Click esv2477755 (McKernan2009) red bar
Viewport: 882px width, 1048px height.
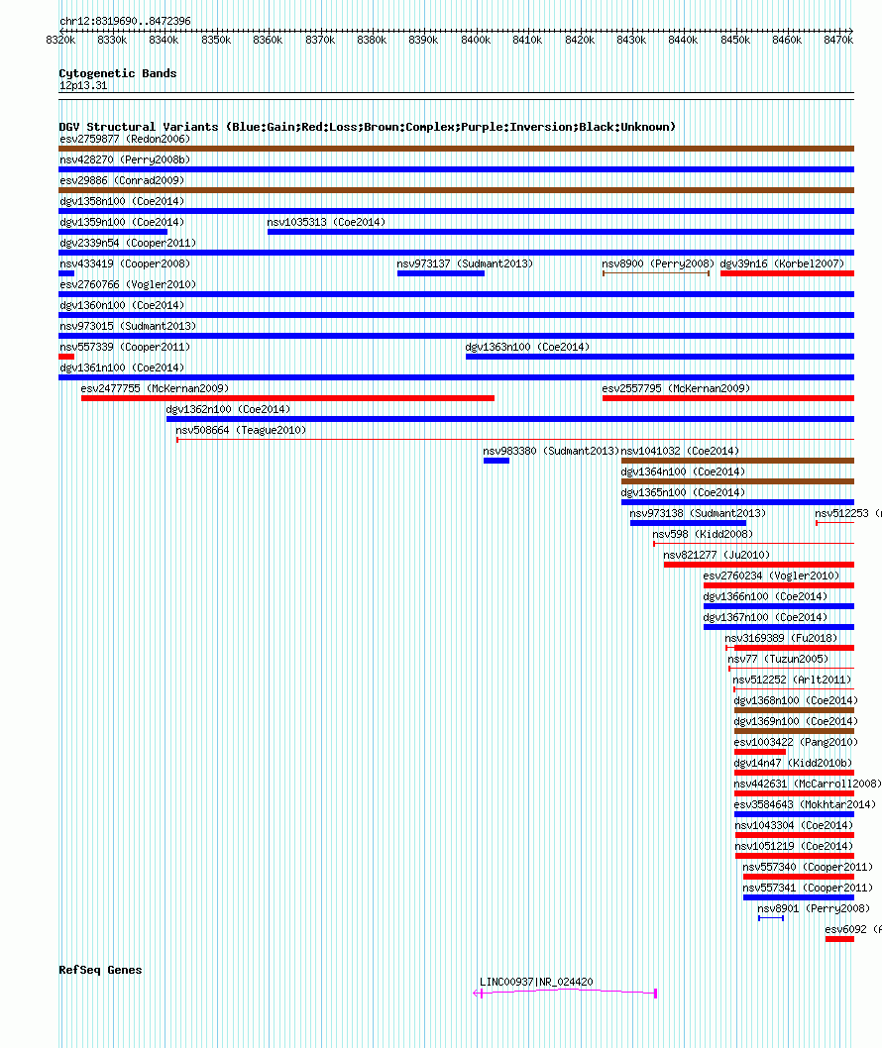coord(287,398)
